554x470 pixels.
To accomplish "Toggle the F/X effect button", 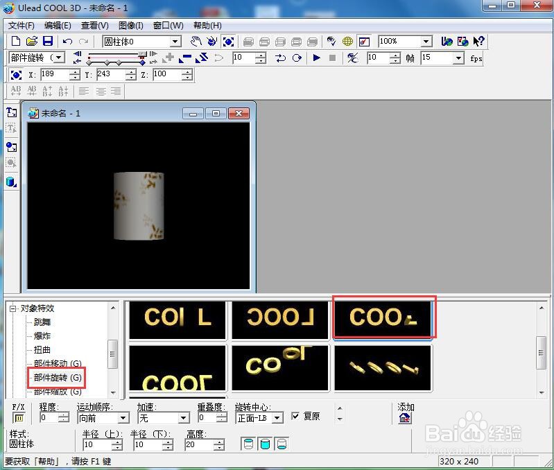I will (x=19, y=419).
